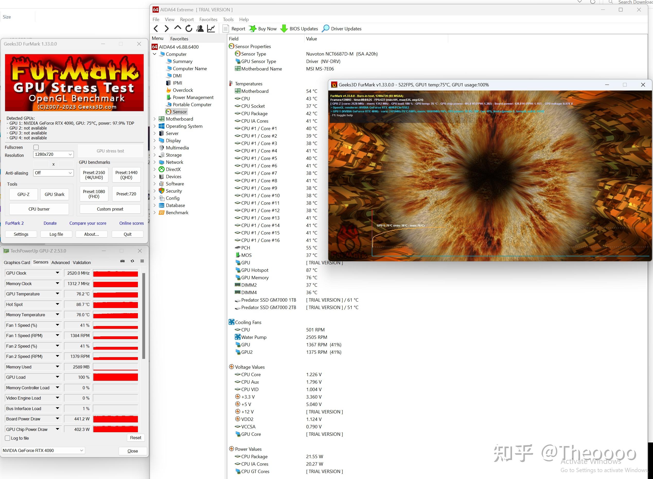The image size is (653, 479).
Task: Select Overclock tree item
Action: tap(182, 90)
